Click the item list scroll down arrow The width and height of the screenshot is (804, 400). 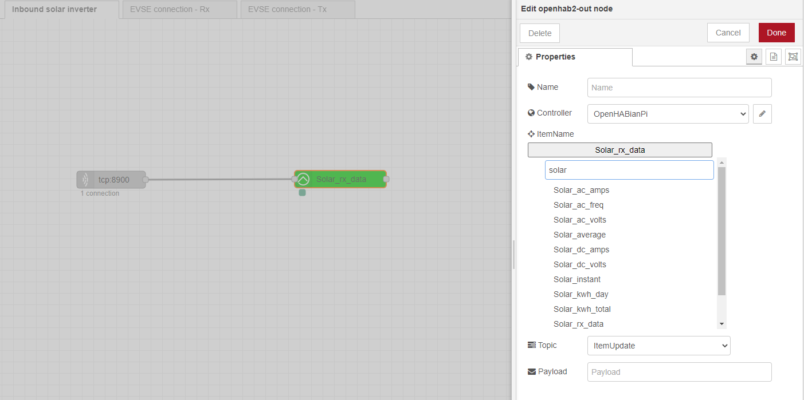(721, 324)
